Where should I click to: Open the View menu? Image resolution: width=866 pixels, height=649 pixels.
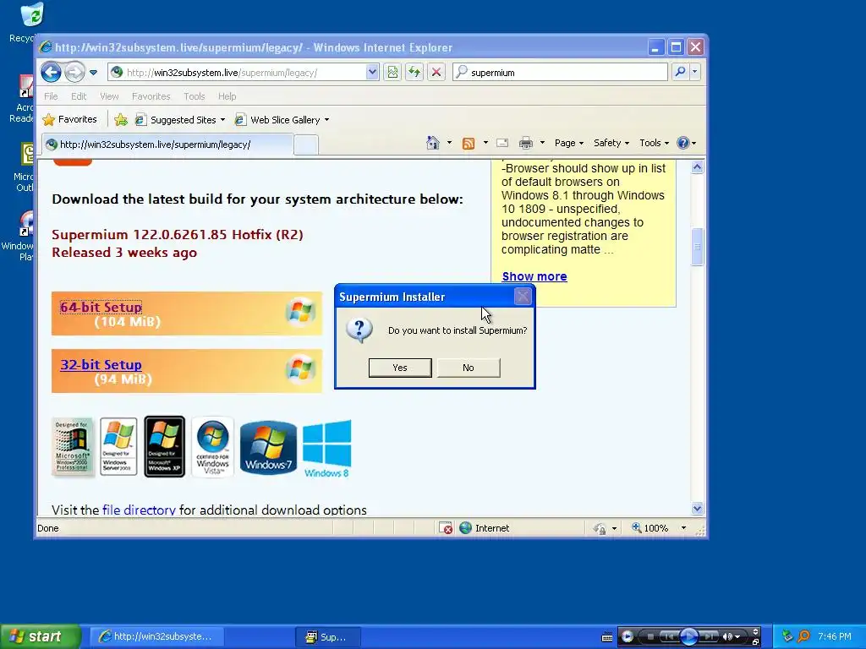[x=109, y=96]
